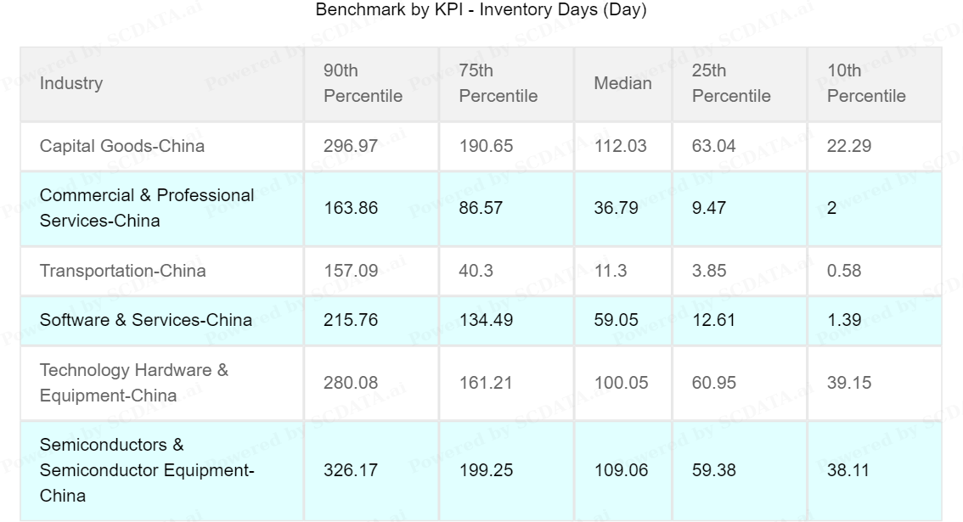This screenshot has height=522, width=963.
Task: Select the 90th Percentile column header
Action: click(x=363, y=83)
